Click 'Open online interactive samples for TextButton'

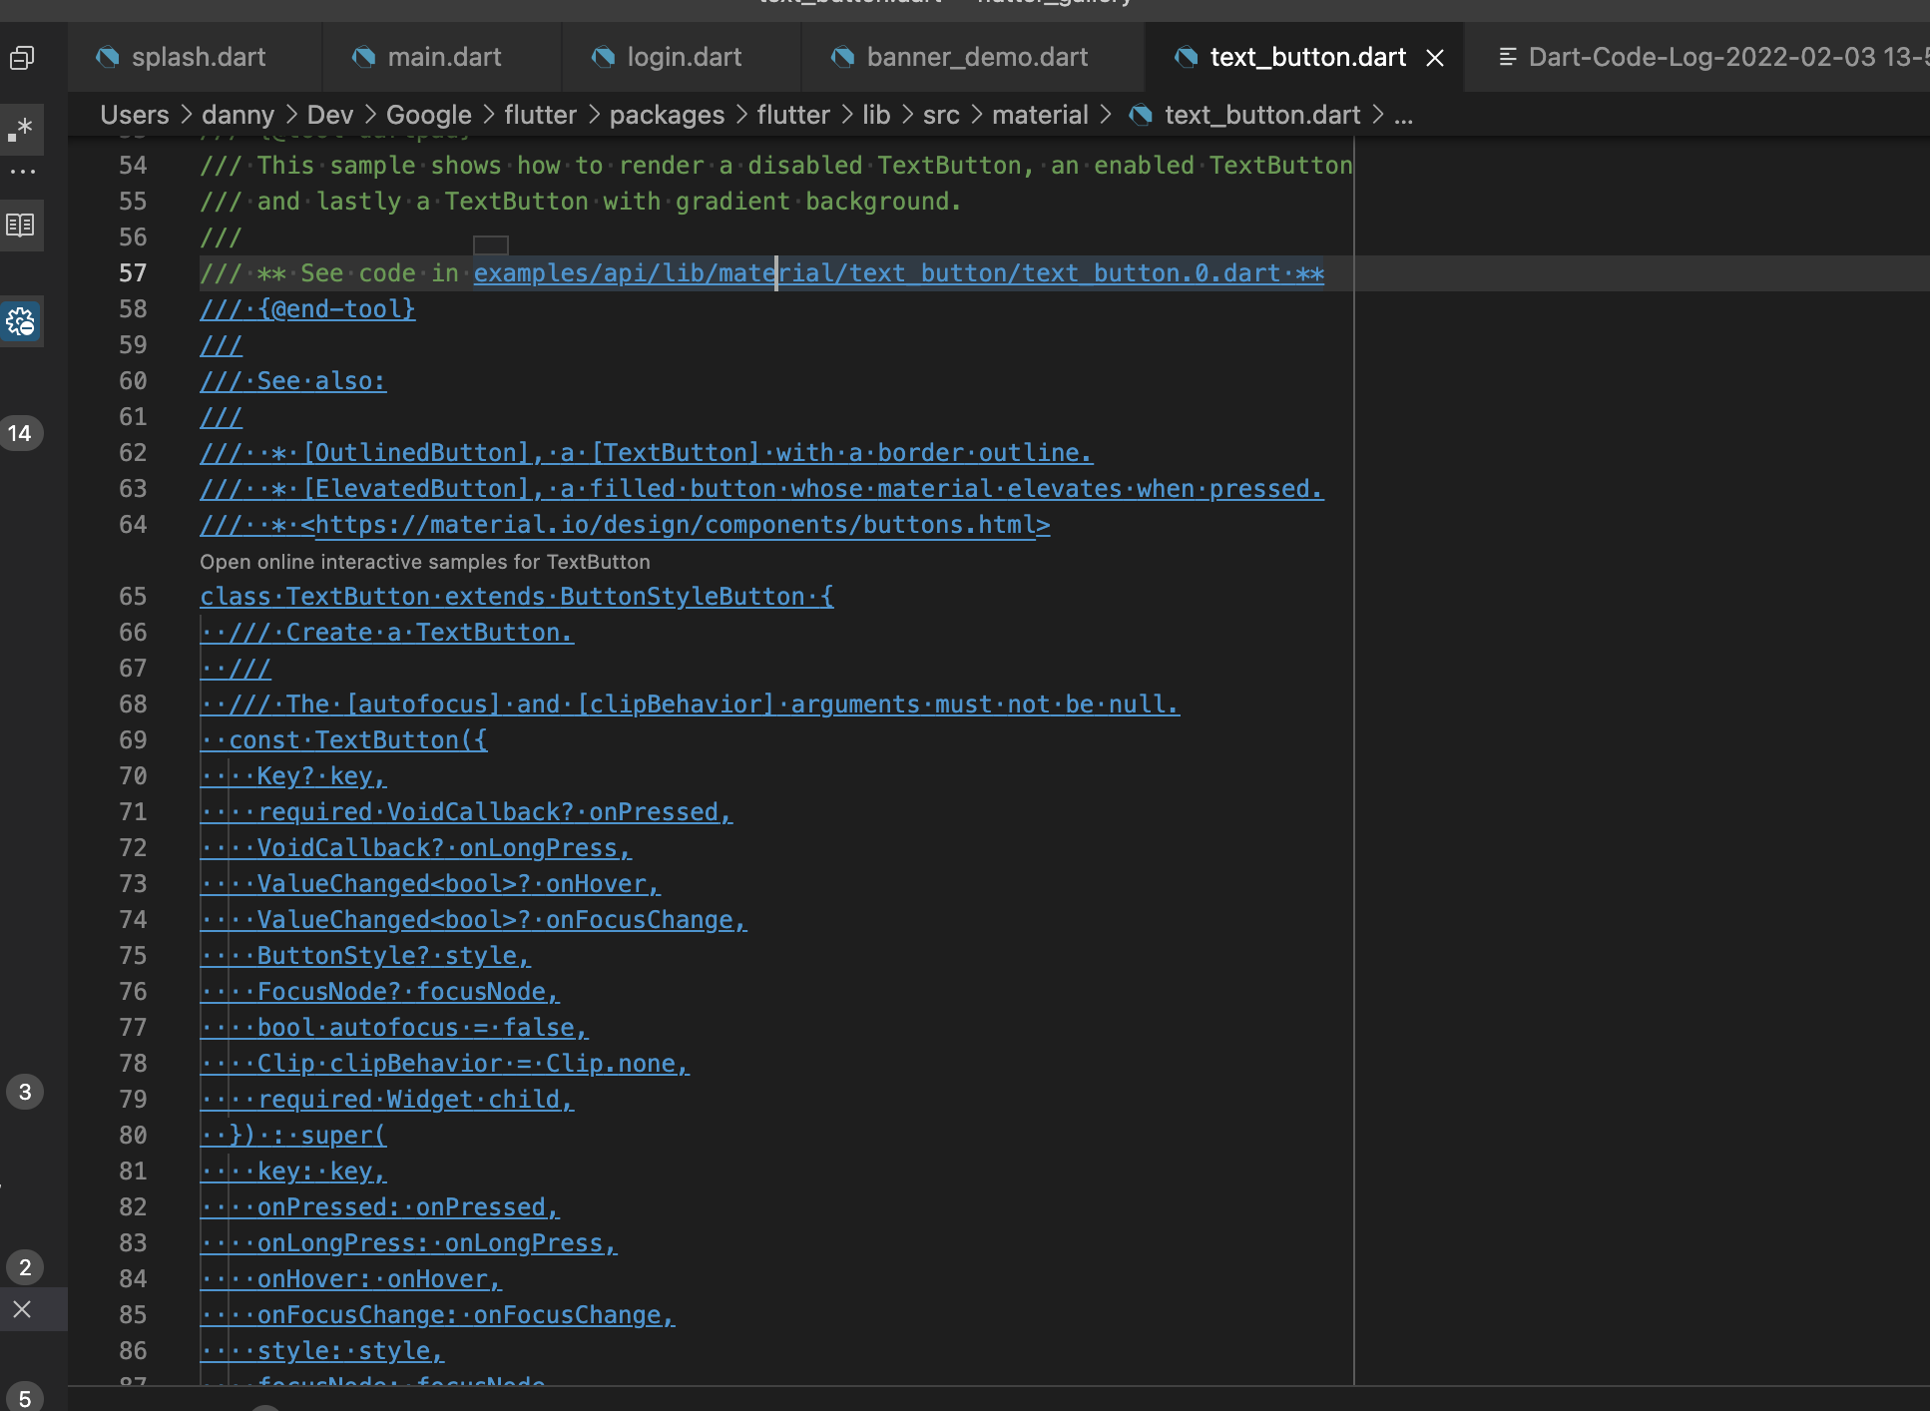pos(424,562)
